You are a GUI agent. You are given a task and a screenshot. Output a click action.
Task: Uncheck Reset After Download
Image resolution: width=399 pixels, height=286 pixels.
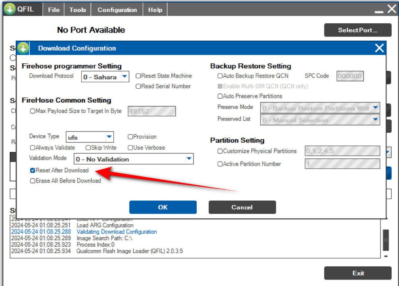(x=33, y=170)
